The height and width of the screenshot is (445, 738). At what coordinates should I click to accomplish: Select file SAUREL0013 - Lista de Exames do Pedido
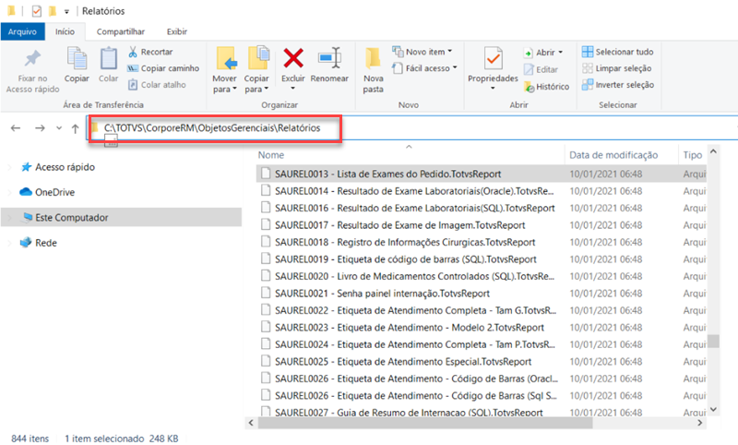(481, 174)
